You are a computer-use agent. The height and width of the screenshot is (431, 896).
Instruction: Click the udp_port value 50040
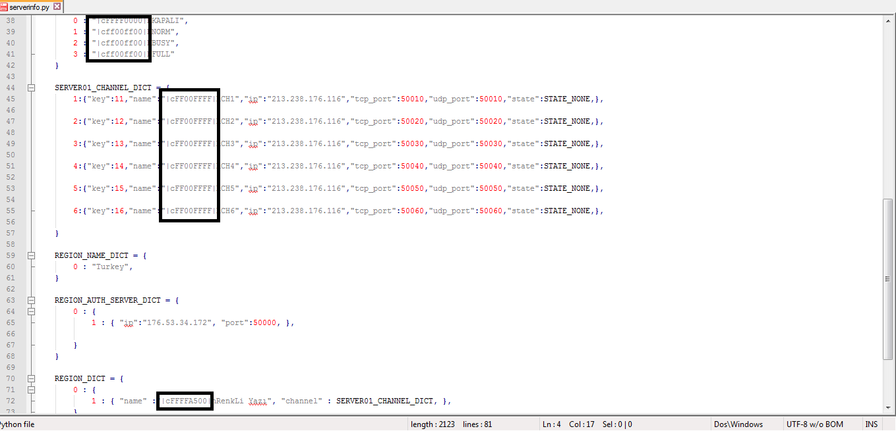coord(491,166)
